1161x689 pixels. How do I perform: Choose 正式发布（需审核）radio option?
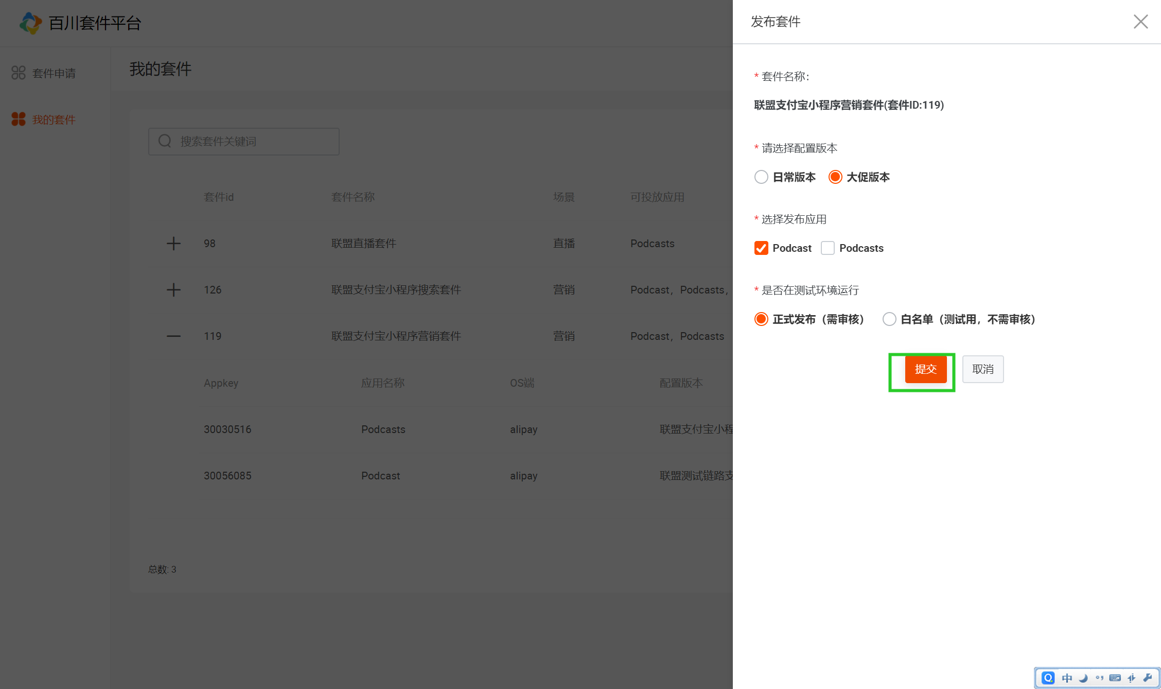[x=761, y=319]
